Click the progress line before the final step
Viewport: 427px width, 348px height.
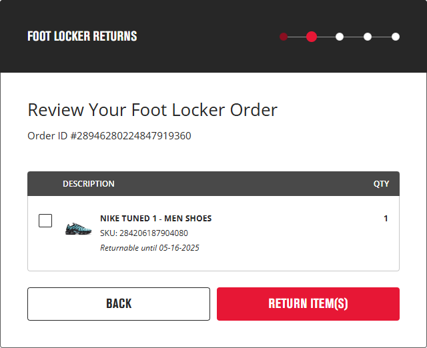tap(382, 37)
